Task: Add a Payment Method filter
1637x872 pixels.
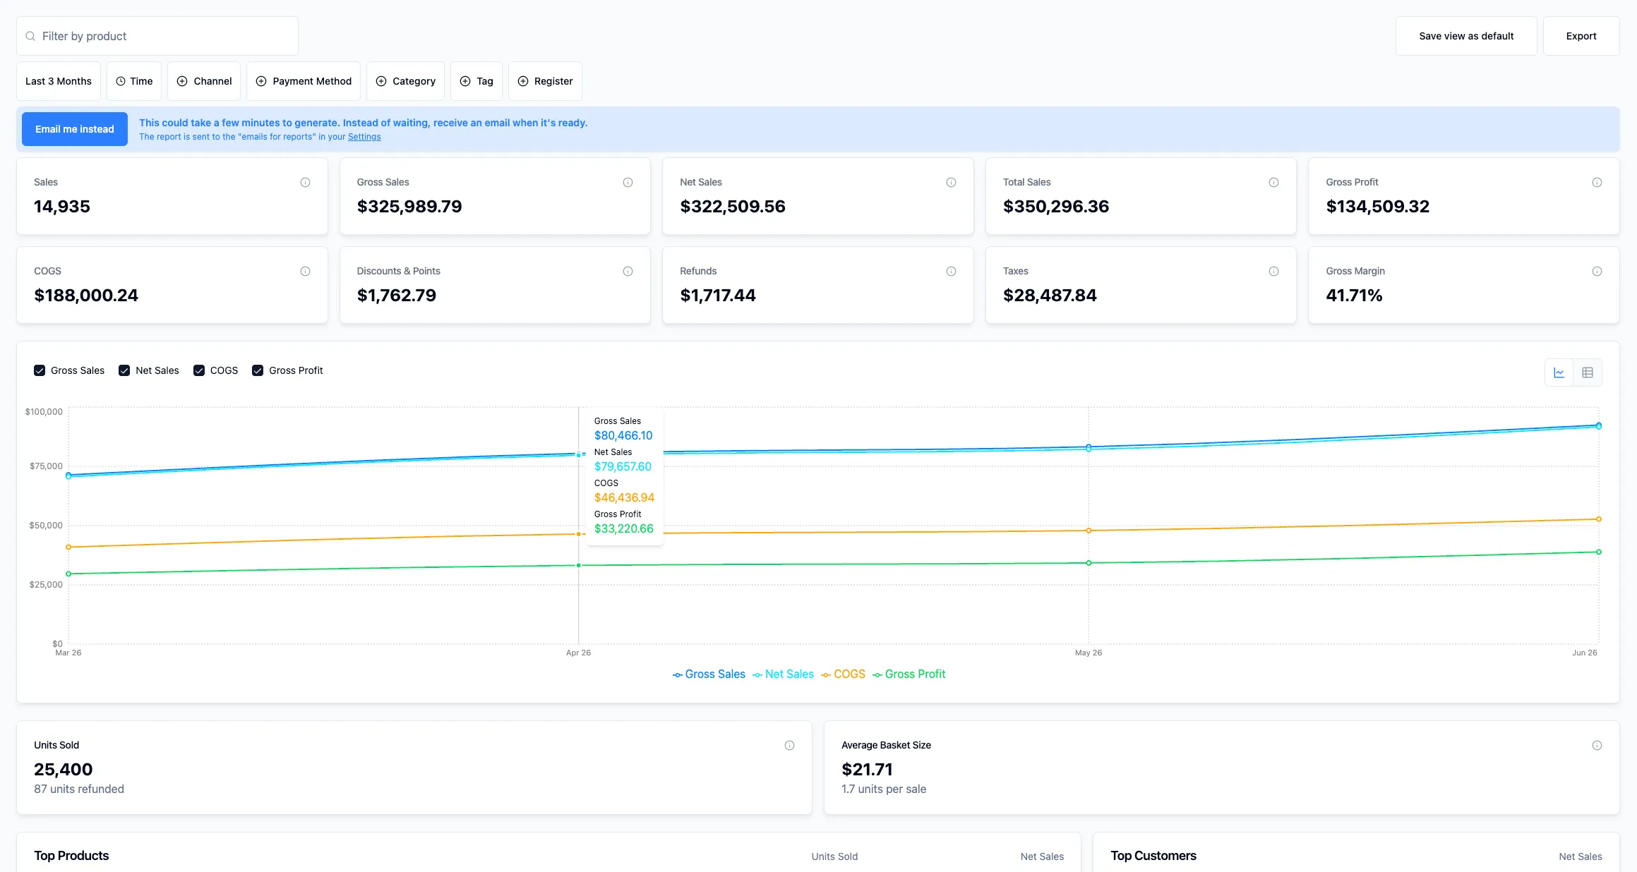Action: pyautogui.click(x=304, y=81)
